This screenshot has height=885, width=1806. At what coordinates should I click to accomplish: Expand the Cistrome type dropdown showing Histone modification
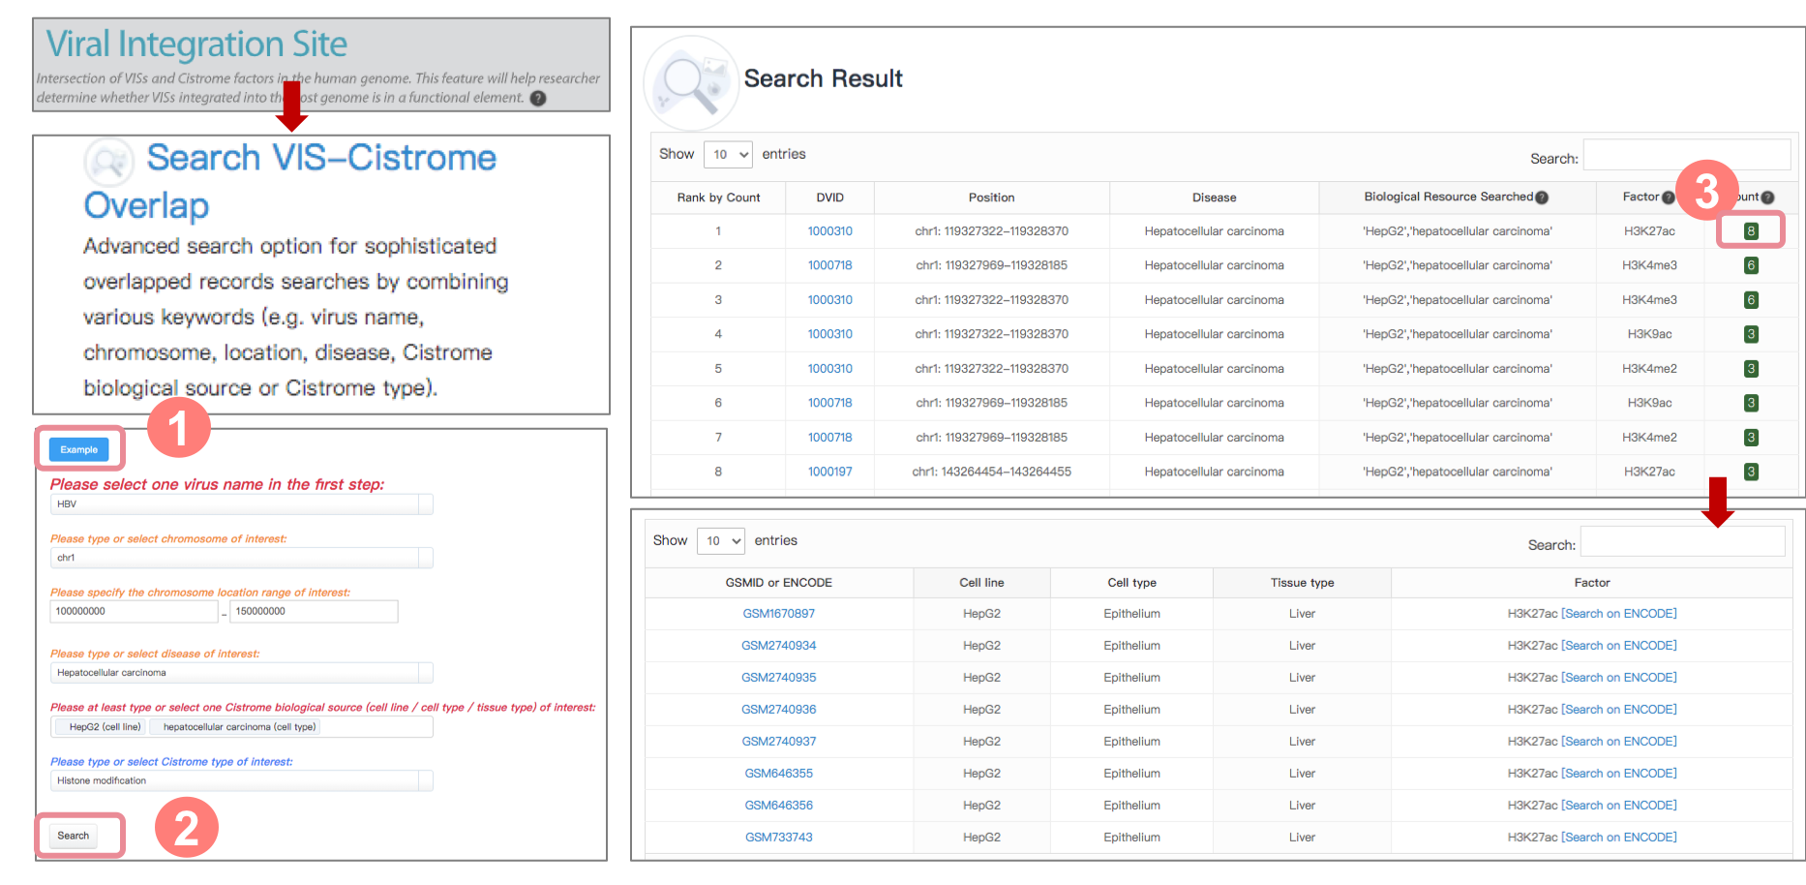click(x=241, y=780)
